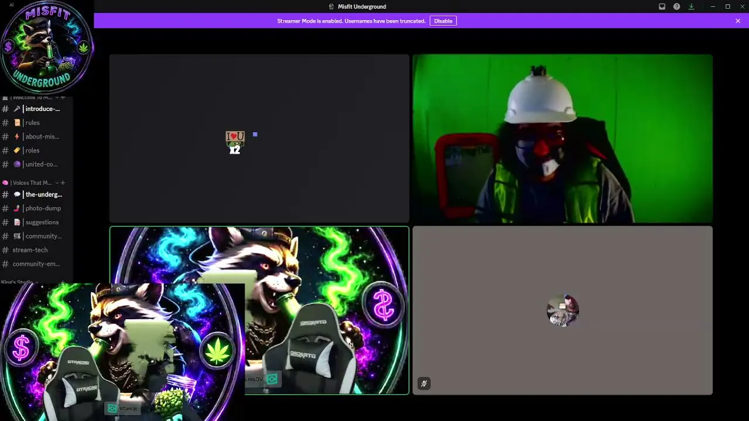Click the tag emoji beside roles

17,150
